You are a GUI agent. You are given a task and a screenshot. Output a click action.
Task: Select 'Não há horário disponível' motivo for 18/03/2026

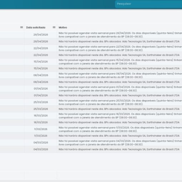[x=119, y=122]
